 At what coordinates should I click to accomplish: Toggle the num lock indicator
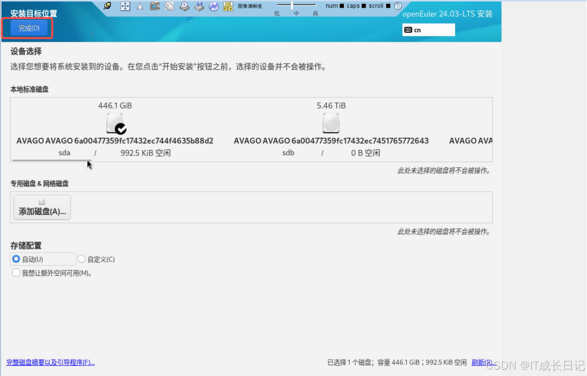click(x=342, y=6)
